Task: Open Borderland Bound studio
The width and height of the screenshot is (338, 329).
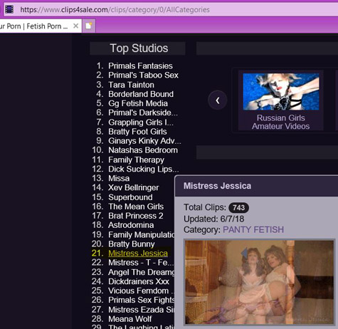Action: [141, 94]
